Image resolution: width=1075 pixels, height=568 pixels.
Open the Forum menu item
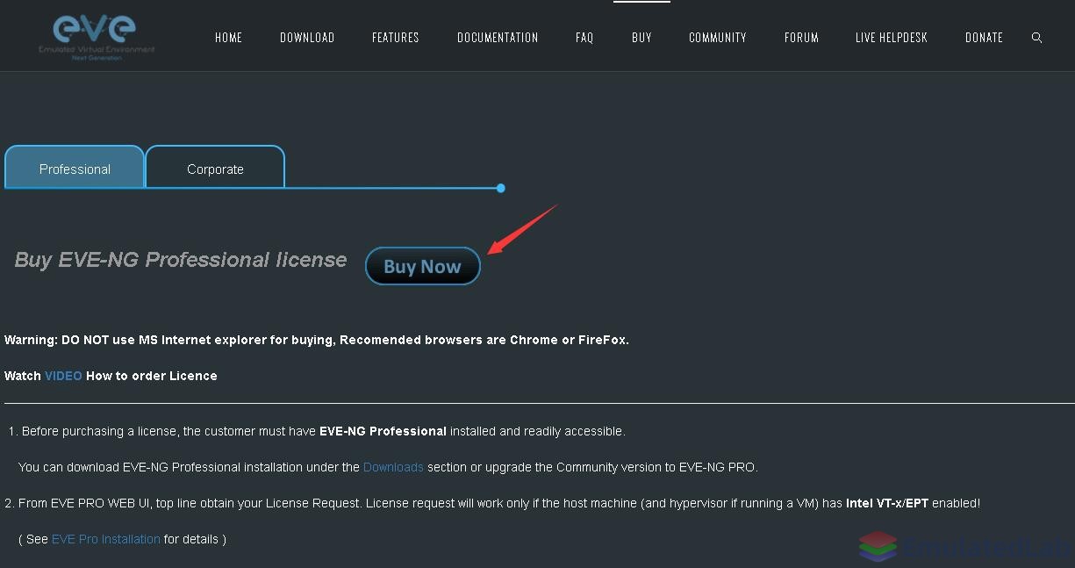[x=801, y=38]
